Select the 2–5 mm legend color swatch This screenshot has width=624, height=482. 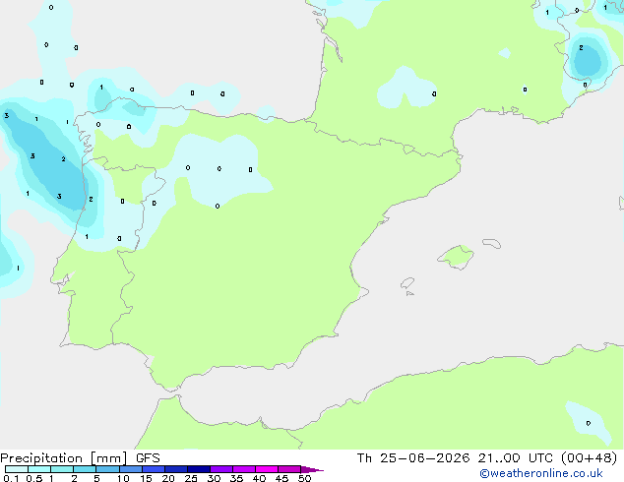point(85,469)
